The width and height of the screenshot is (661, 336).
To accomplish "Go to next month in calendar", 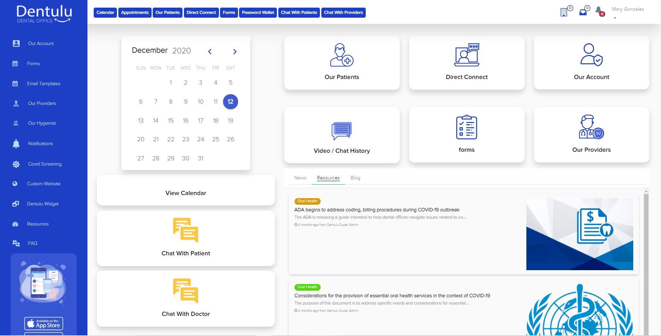I will (x=235, y=52).
